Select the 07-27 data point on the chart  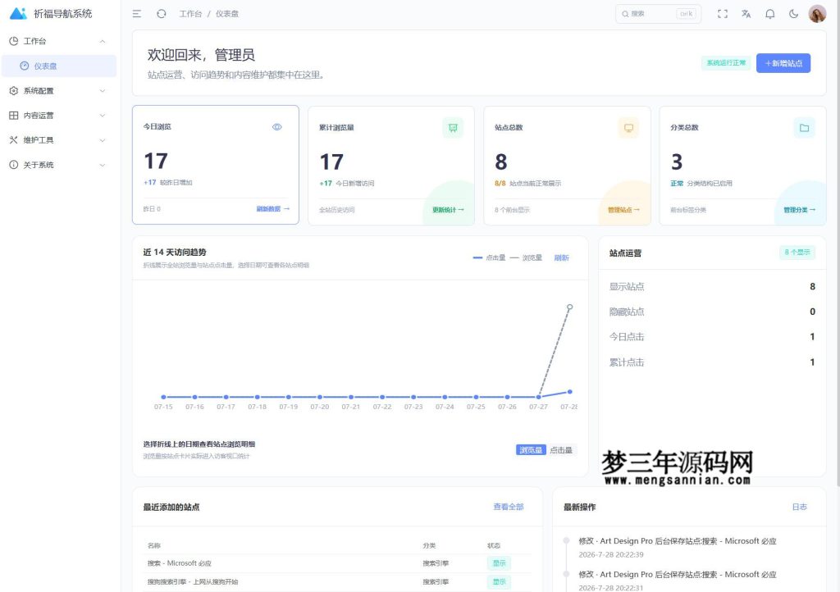[x=538, y=397]
